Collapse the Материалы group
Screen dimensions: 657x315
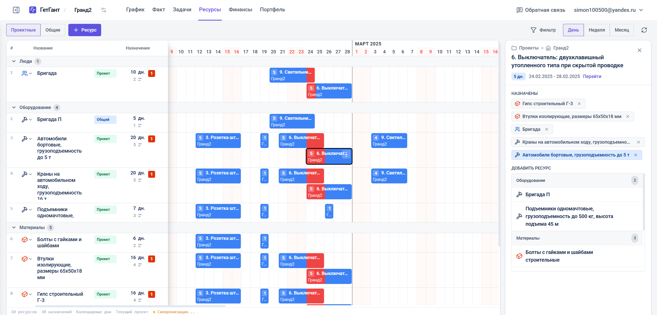[14, 228]
